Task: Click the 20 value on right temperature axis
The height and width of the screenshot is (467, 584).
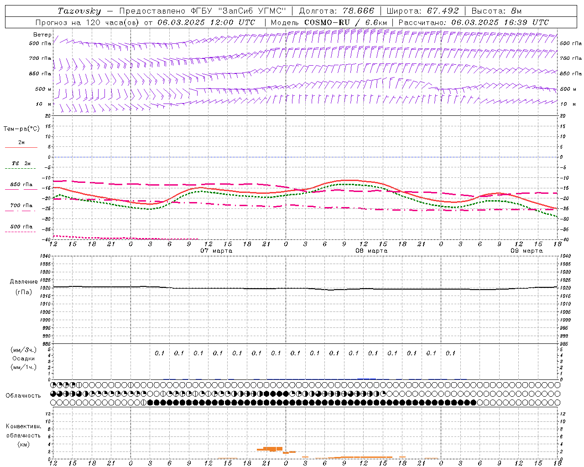Action: (563, 116)
